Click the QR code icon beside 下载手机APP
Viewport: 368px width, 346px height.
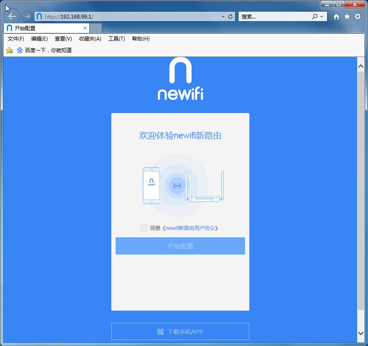[160, 332]
